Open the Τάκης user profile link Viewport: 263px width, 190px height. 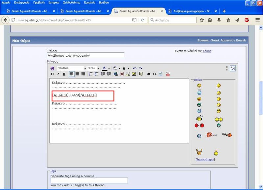[207, 51]
